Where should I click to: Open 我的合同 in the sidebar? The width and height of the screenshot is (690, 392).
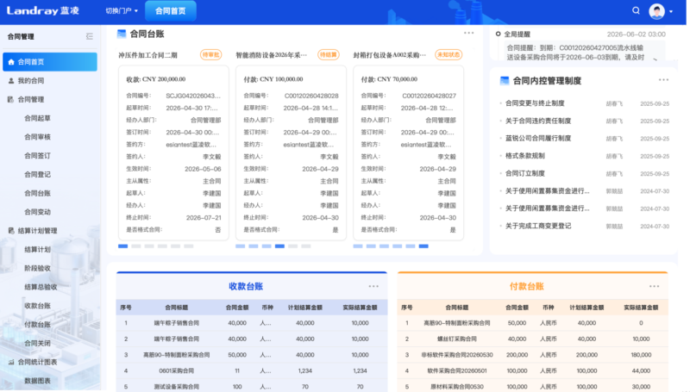tap(31, 81)
